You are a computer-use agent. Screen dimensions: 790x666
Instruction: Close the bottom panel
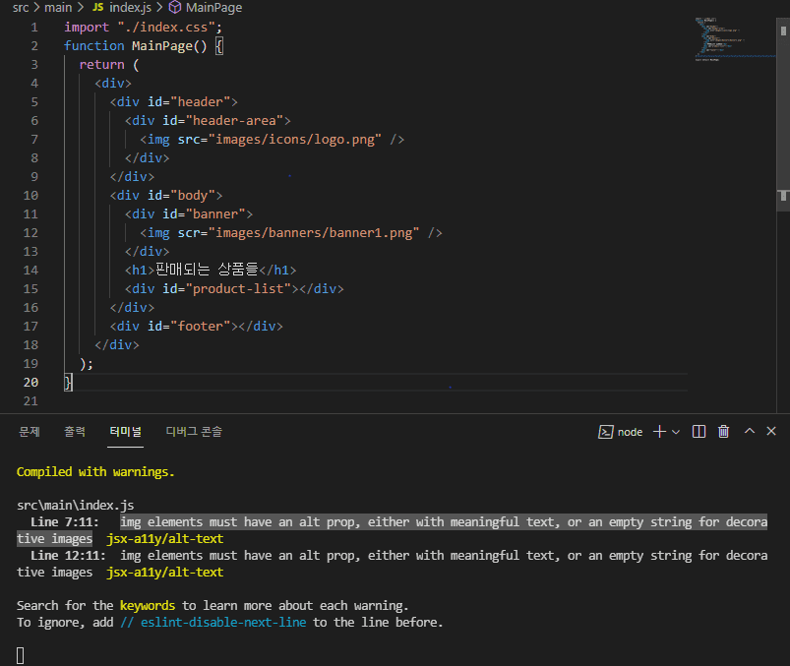tap(772, 431)
